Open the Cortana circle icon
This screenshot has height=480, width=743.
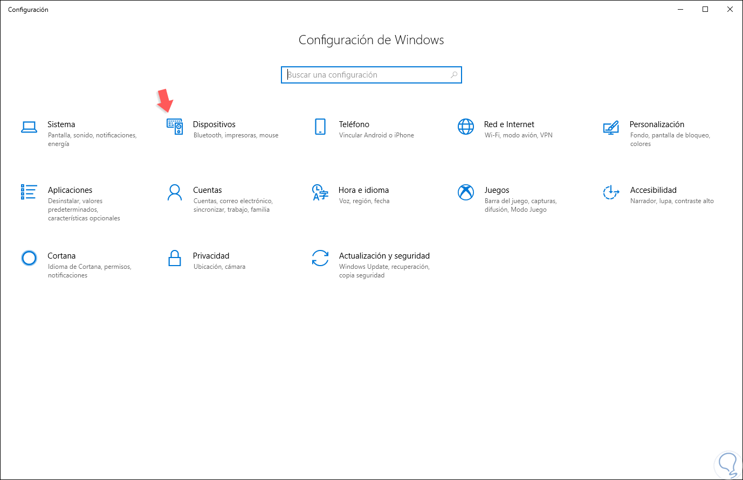[x=29, y=258]
